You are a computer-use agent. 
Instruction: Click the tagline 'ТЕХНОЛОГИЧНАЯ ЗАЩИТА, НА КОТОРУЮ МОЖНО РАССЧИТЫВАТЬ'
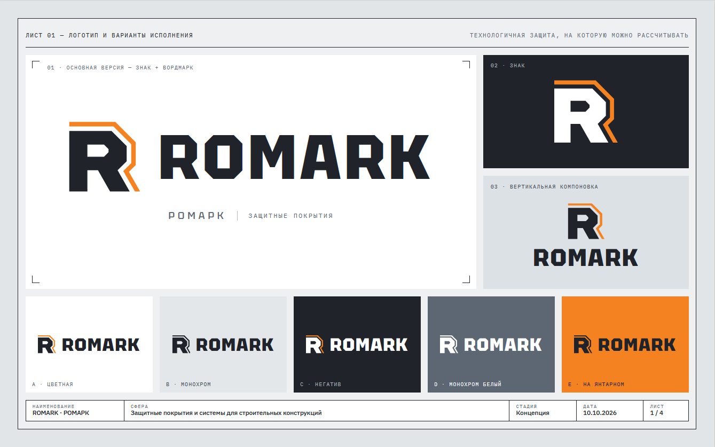click(579, 35)
